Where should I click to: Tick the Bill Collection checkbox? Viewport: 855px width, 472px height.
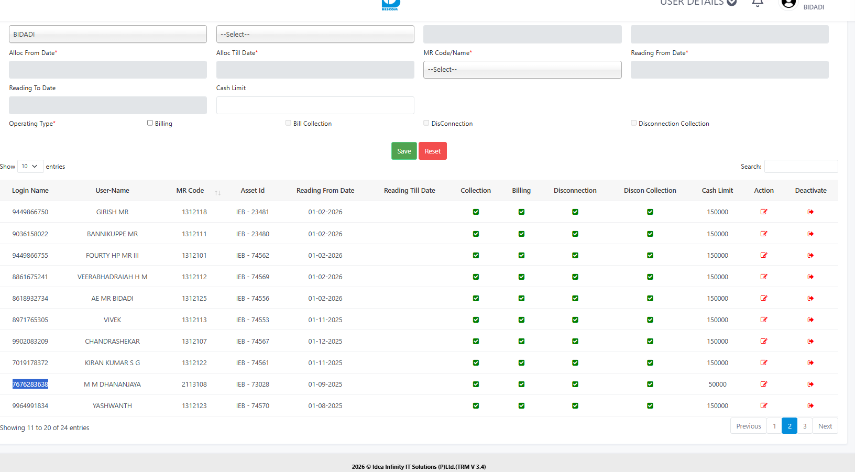coord(288,123)
